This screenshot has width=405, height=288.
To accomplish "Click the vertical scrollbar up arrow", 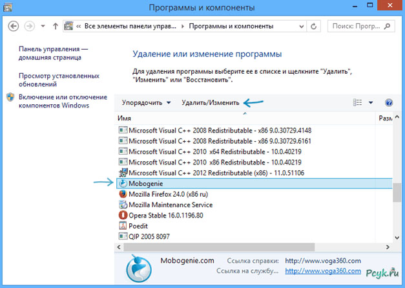I will (397, 117).
